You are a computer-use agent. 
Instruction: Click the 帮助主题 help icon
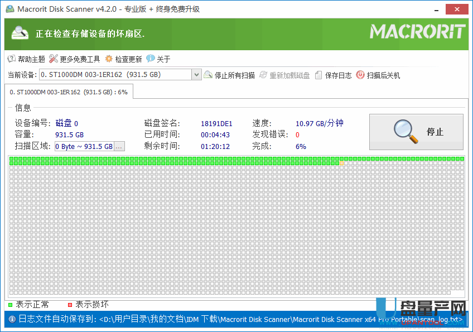[11, 59]
